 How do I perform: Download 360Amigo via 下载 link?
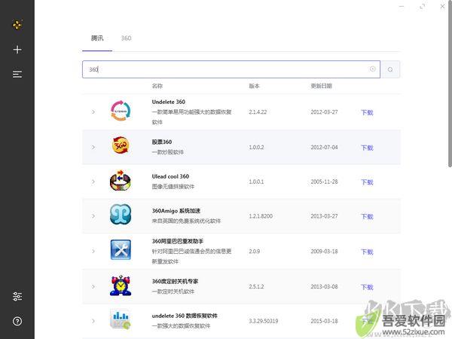(367, 216)
